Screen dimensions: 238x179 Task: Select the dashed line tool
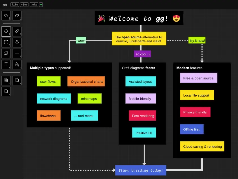pos(17,53)
